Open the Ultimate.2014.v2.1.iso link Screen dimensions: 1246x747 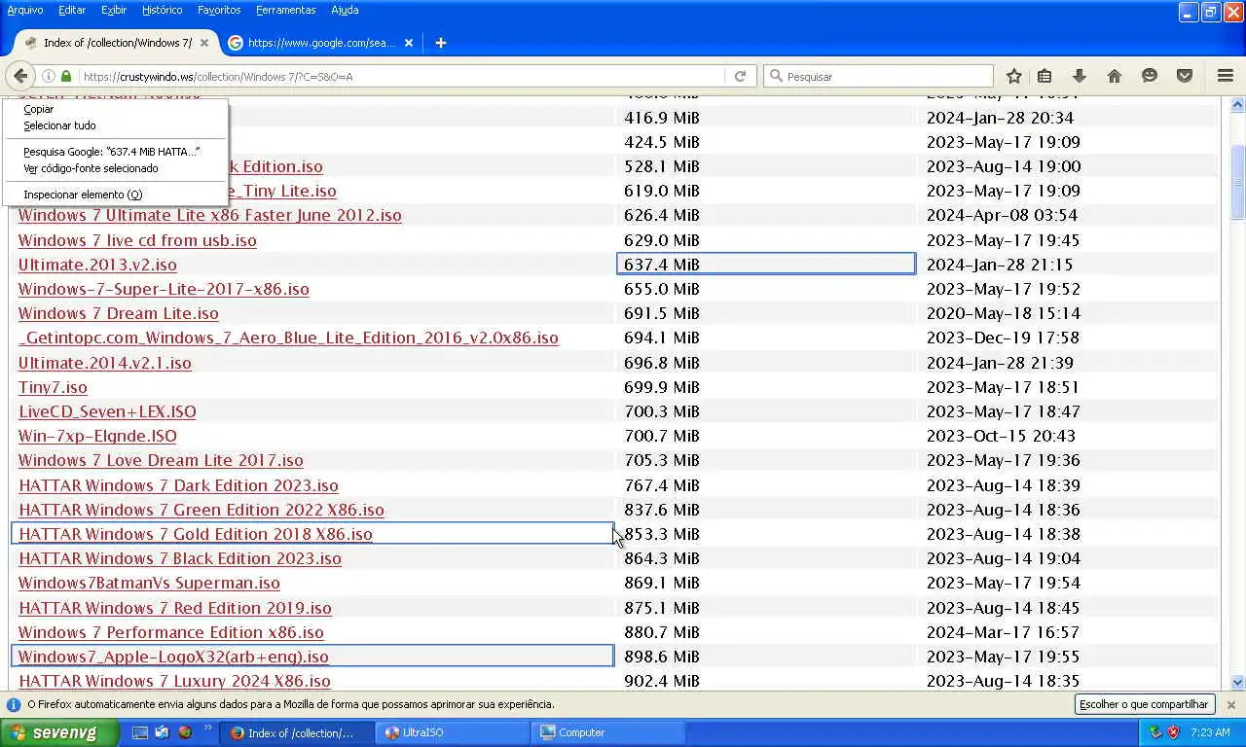[x=104, y=363]
